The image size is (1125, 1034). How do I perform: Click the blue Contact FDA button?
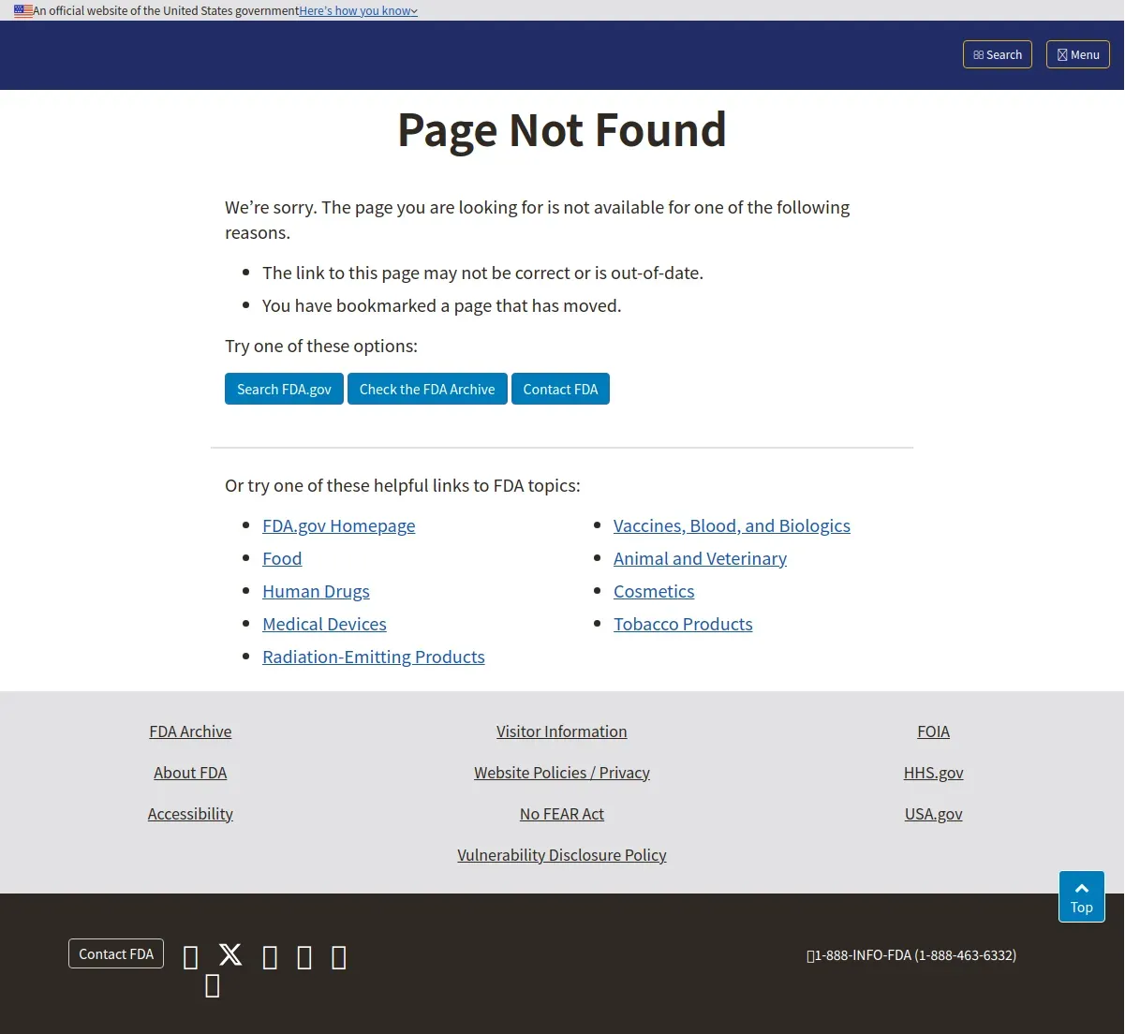click(560, 389)
